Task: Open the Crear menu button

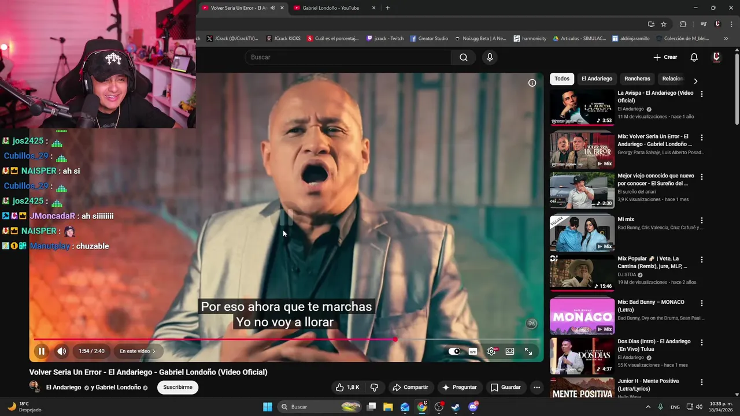Action: [x=665, y=57]
